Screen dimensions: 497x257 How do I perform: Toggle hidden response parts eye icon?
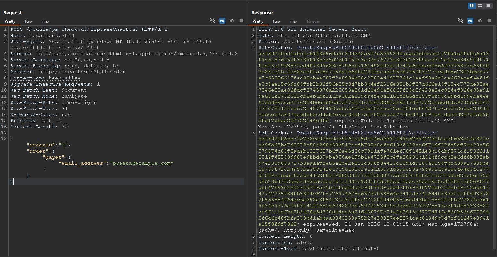pos(460,21)
